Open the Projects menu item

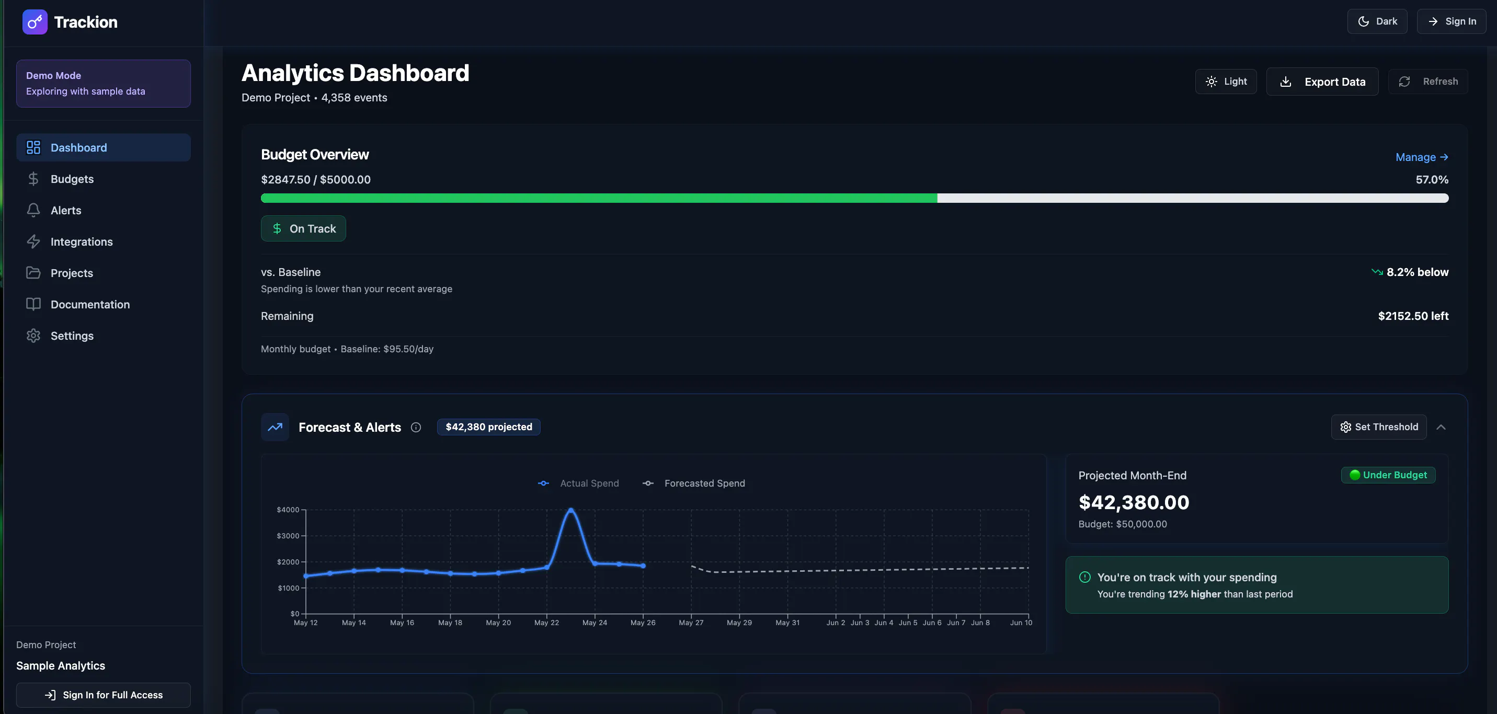tap(104, 273)
